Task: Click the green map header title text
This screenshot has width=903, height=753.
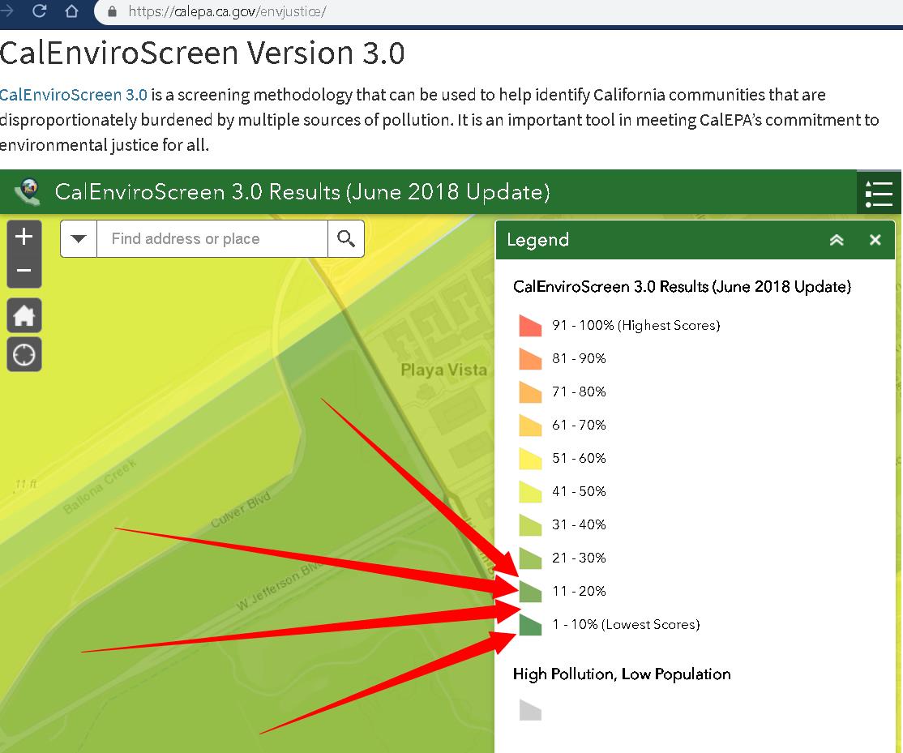Action: coord(302,192)
